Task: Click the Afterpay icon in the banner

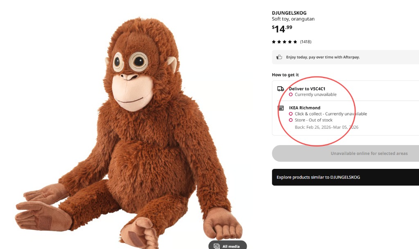Action: [x=279, y=57]
